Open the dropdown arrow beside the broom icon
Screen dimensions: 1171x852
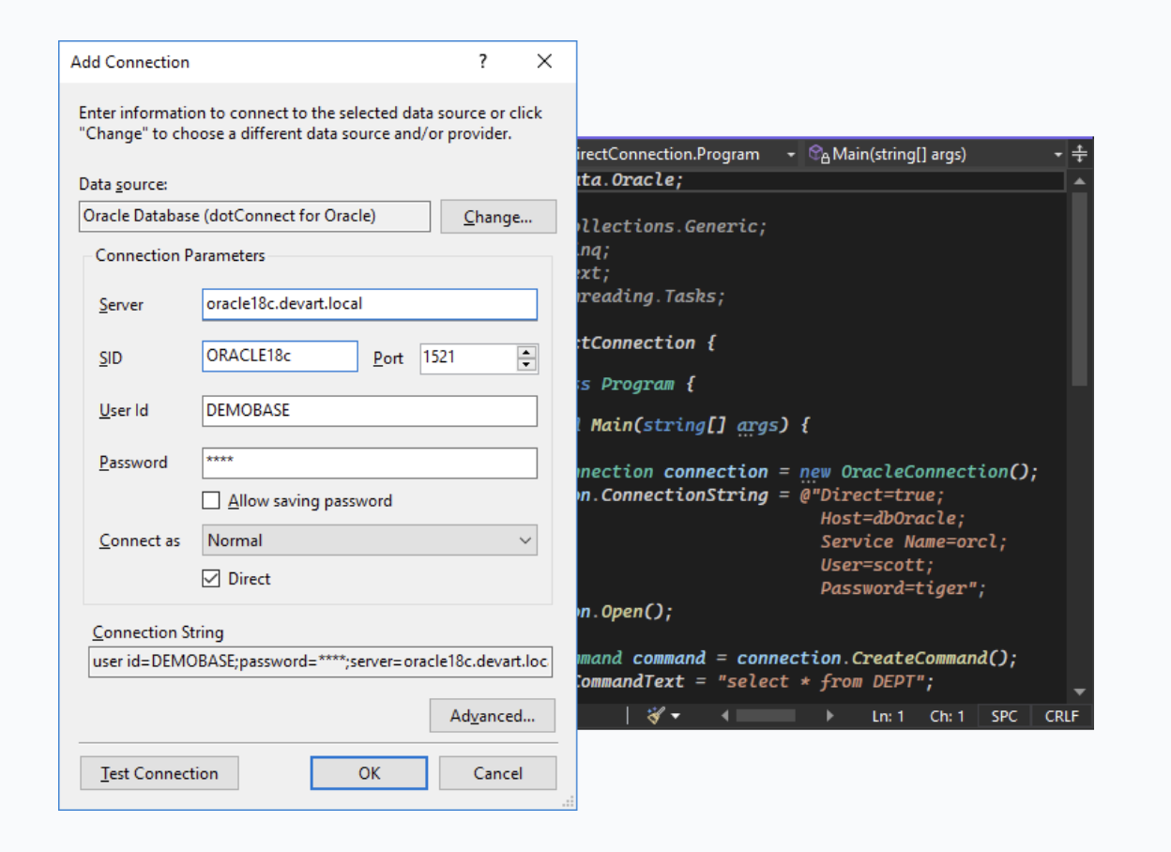coord(675,717)
